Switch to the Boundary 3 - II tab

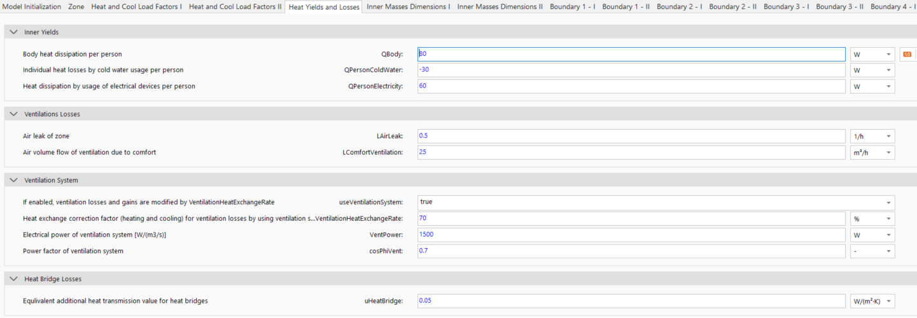pos(840,6)
